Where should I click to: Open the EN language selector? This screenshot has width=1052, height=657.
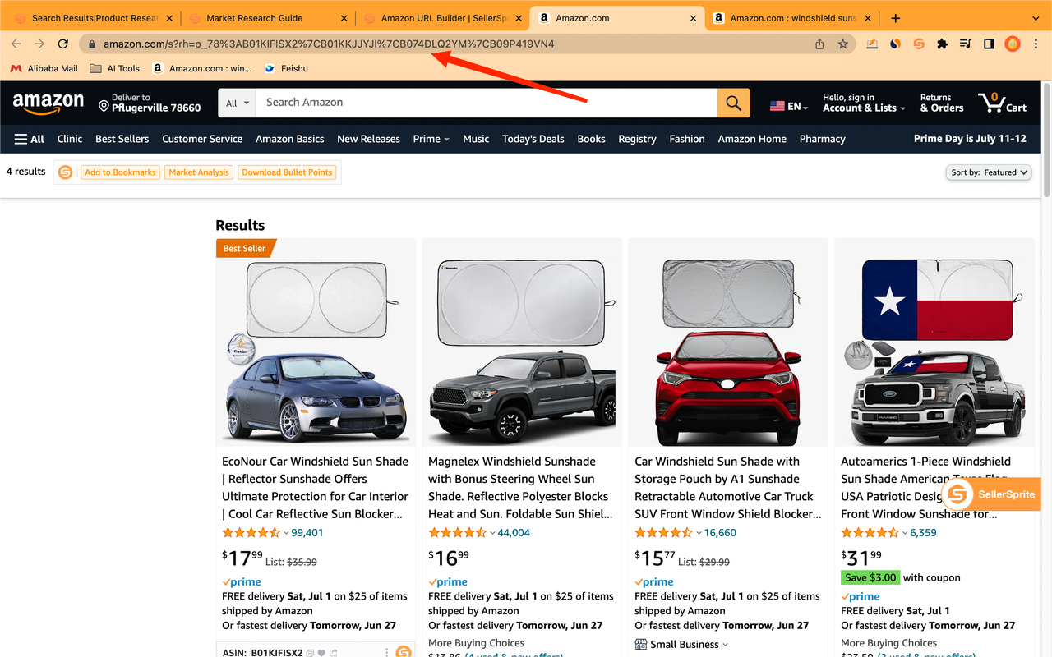789,106
